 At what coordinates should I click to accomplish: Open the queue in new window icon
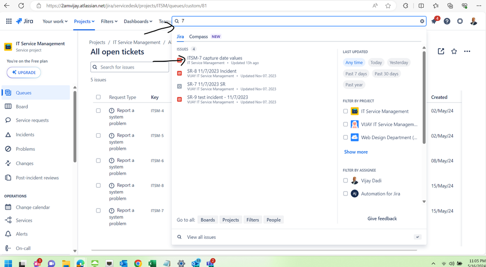pos(441,52)
